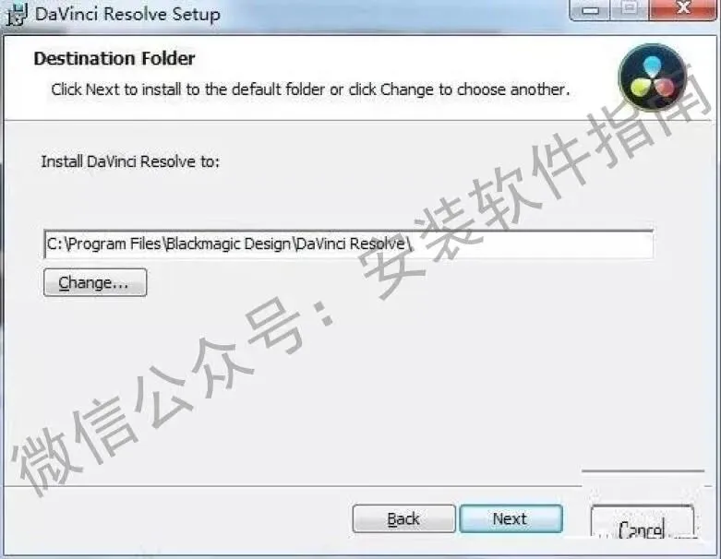Viewport: 721px width, 559px height.
Task: Click the DaVinci Resolve logo
Action: 653,77
